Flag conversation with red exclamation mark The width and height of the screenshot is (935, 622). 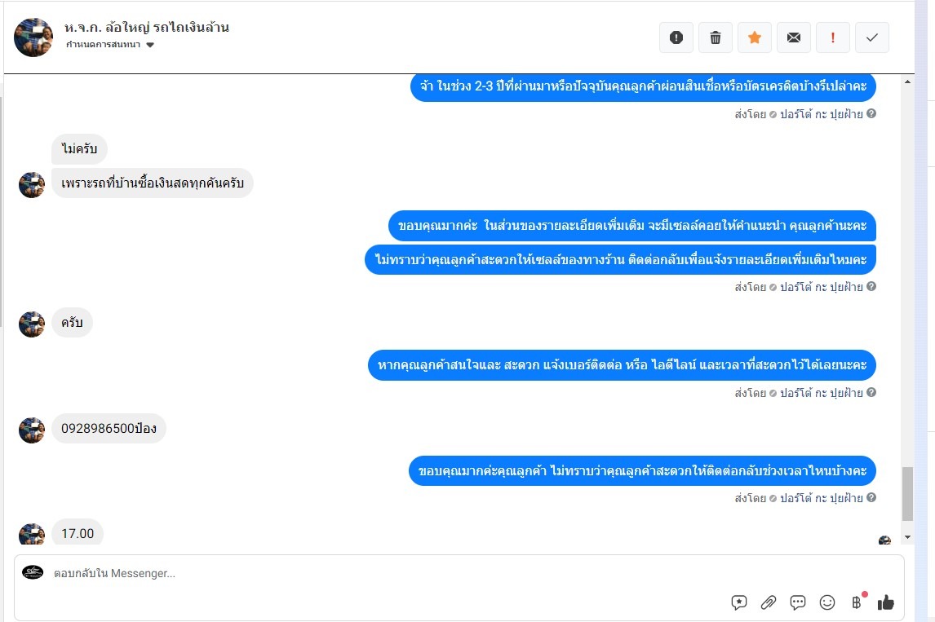tap(833, 37)
